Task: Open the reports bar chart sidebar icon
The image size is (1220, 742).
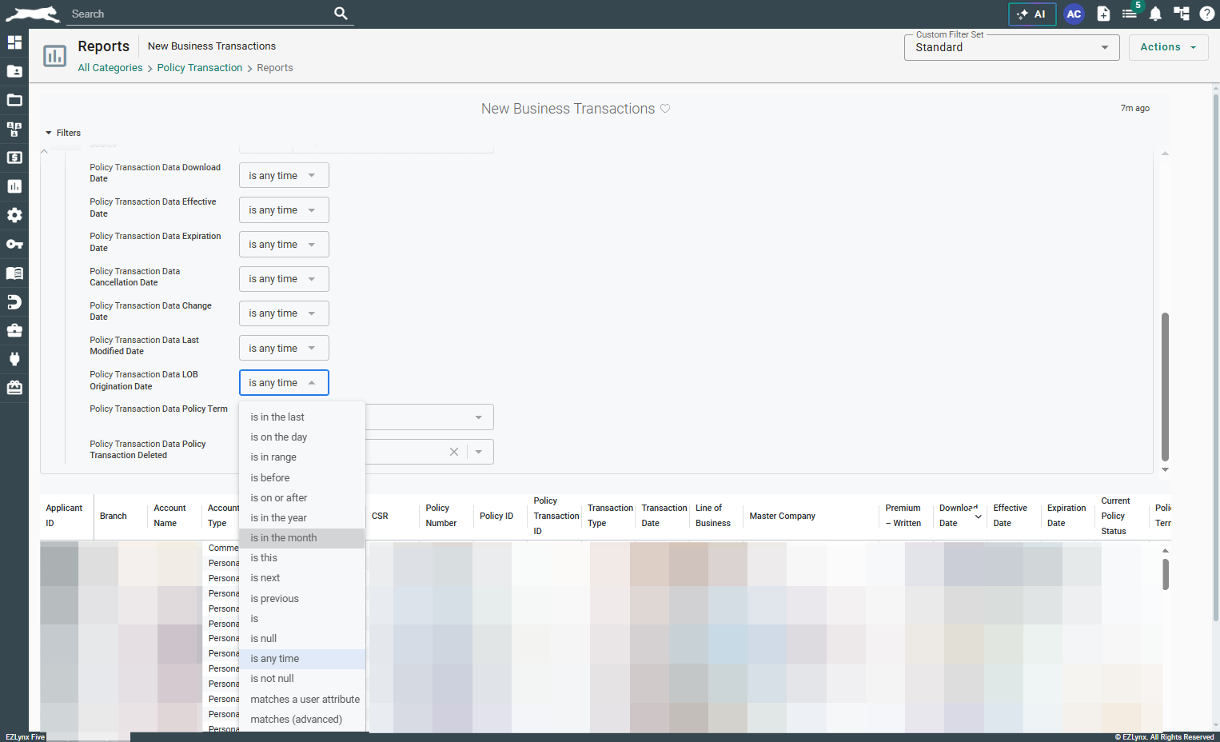Action: click(14, 186)
